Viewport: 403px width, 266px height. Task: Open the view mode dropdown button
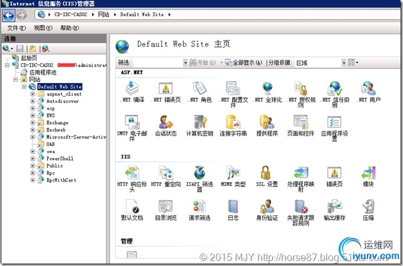tap(353, 62)
